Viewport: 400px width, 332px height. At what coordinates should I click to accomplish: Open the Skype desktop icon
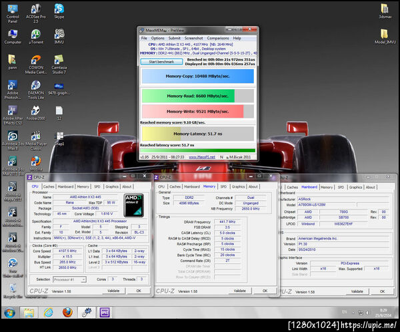click(59, 11)
